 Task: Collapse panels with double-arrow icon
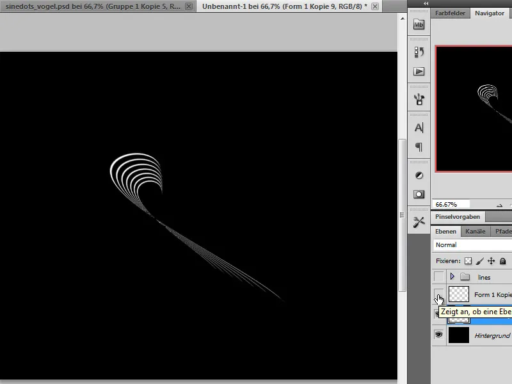[426, 3]
